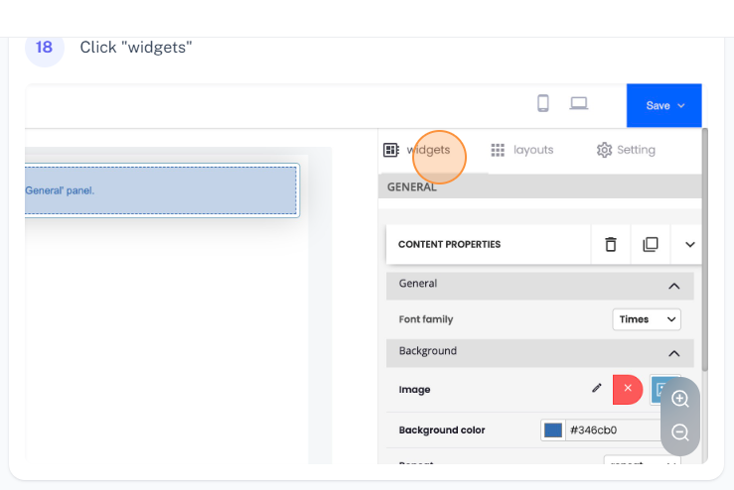Switch to the layouts tab

(522, 150)
